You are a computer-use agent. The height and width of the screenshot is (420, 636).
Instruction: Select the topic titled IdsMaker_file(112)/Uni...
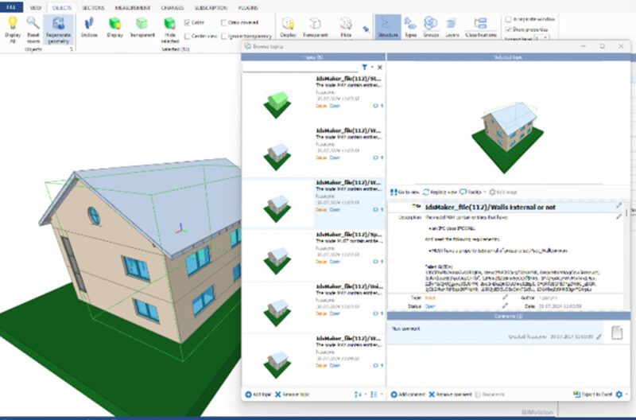pos(313,307)
